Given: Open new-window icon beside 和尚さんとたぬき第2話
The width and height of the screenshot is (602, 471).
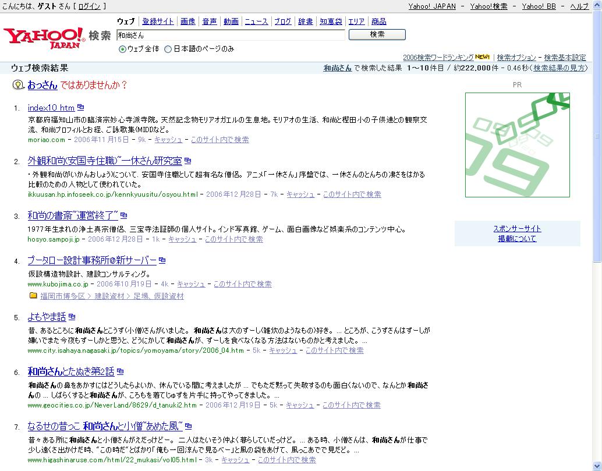Looking at the screenshot, I should coord(120,371).
